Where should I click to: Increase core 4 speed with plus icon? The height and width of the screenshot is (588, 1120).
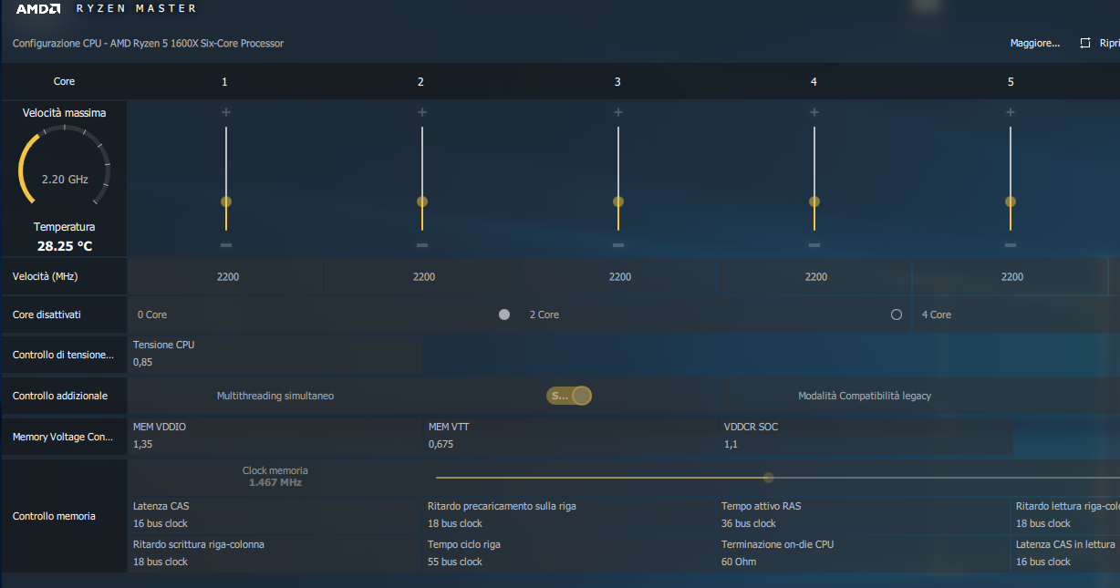814,112
